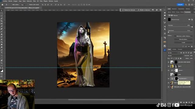This screenshot has height=109, width=195.
Task: Show the hidden 'quitar' layer
Action: (x=168, y=74)
